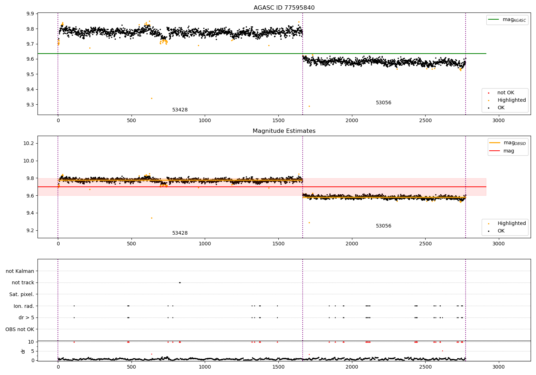This screenshot has width=536, height=375.
Task: Click the "53056" annotation in the middle plot
Action: pos(383,226)
